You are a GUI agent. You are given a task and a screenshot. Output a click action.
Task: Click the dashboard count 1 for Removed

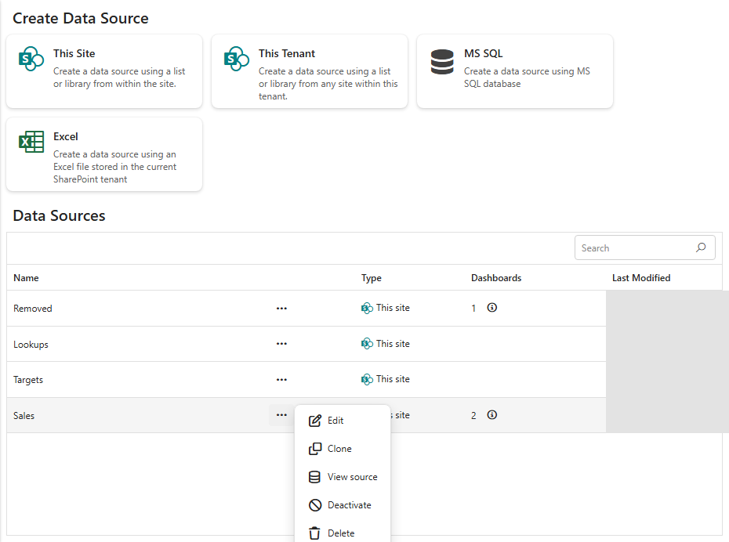click(x=473, y=308)
